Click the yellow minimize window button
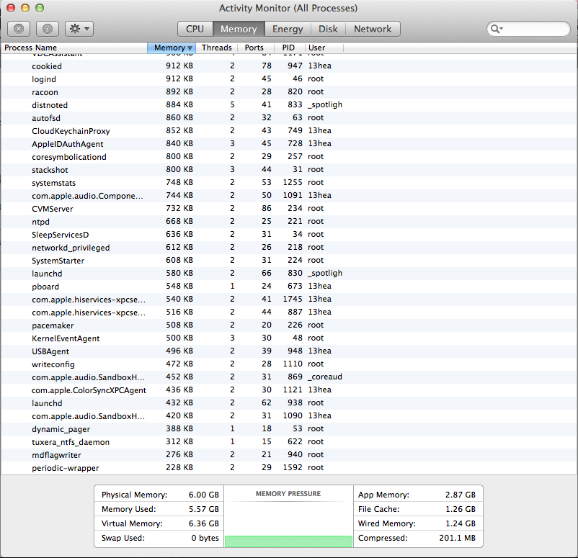This screenshot has height=558, width=578. pyautogui.click(x=25, y=8)
